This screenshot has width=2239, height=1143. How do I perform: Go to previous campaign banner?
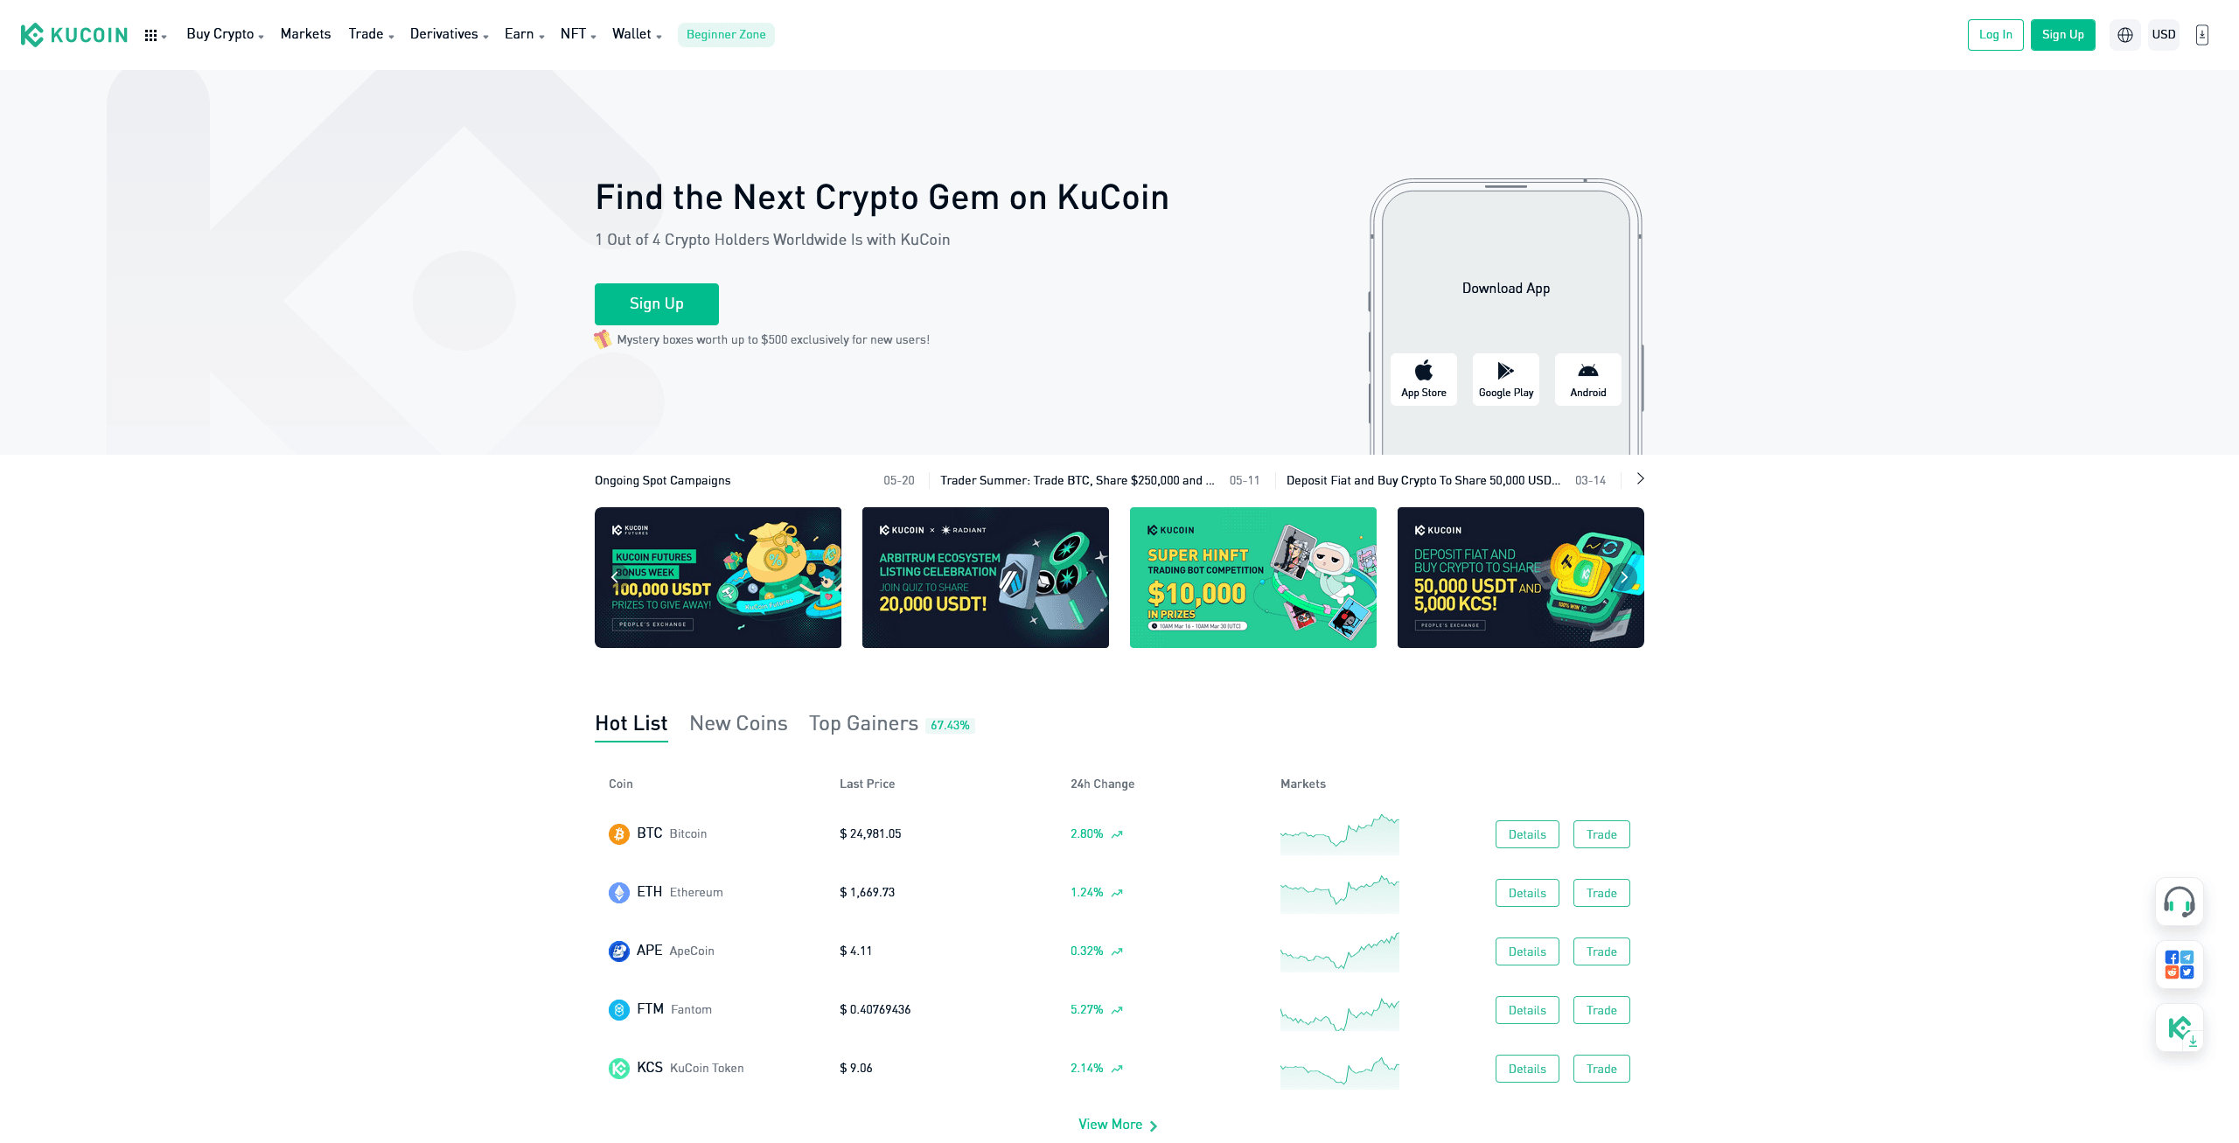615,577
